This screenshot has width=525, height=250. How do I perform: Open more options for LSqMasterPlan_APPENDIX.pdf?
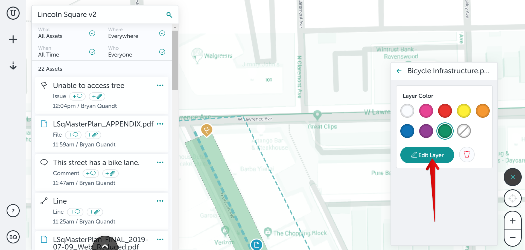click(x=160, y=124)
